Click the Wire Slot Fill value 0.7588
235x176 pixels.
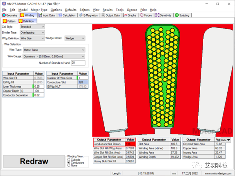[38, 78]
